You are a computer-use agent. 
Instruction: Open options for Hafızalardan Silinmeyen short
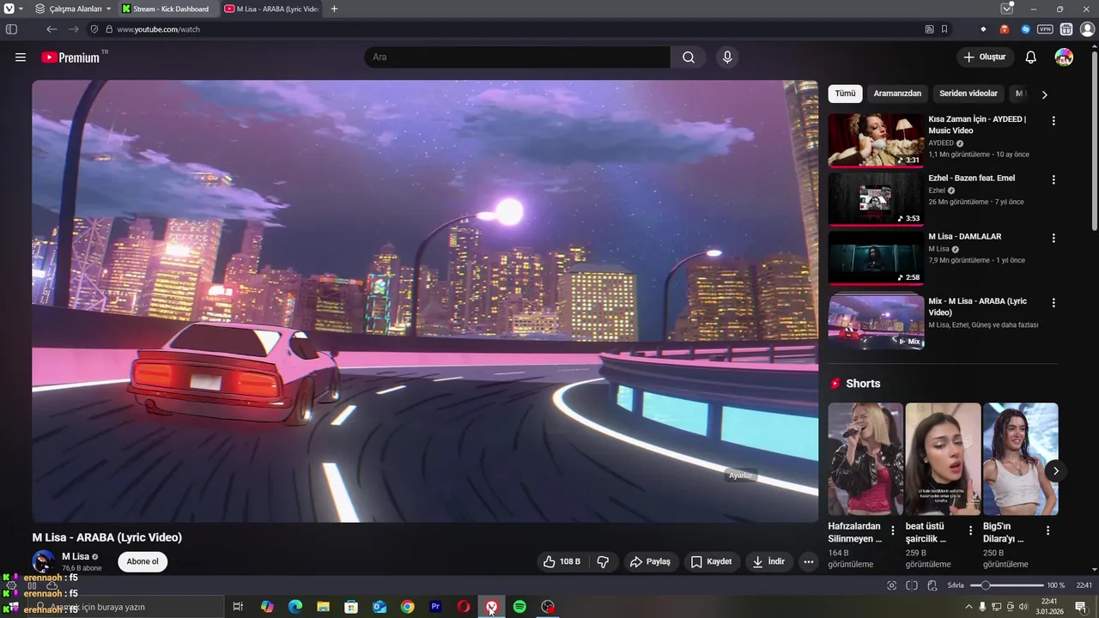click(x=893, y=530)
